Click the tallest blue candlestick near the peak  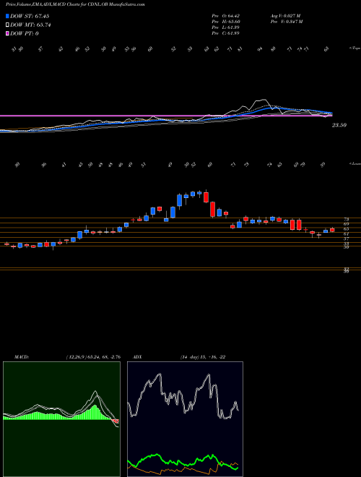[180, 200]
